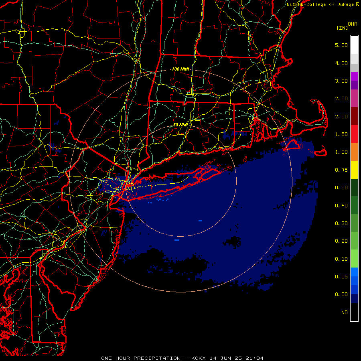This screenshot has height=361, width=361.
Task: Click the '0.40' legend label
Action: (341, 206)
